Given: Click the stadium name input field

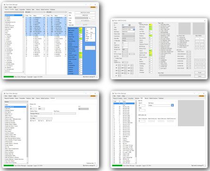Looking at the screenshot, I should point(41,113).
